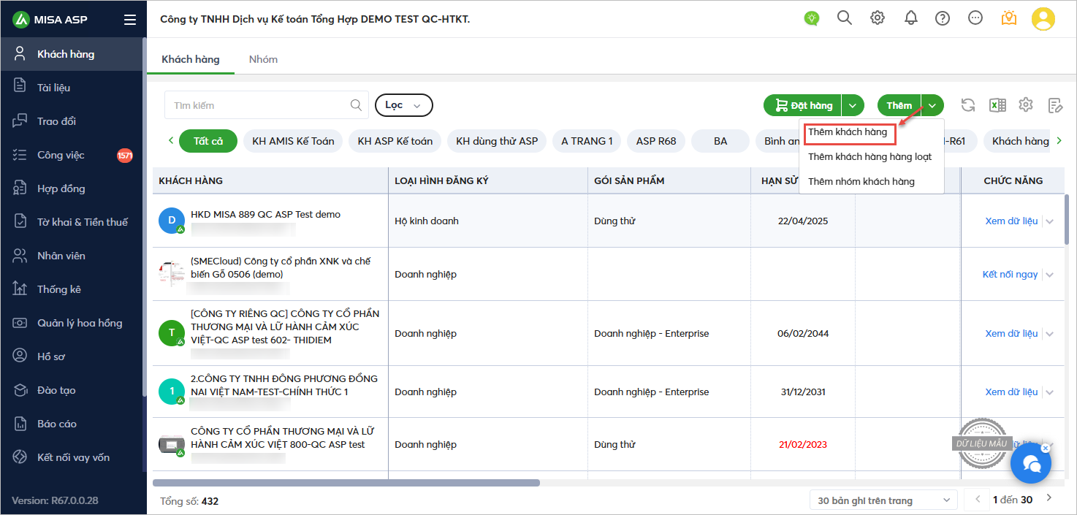Select the Tất cả filter chip

coord(208,141)
